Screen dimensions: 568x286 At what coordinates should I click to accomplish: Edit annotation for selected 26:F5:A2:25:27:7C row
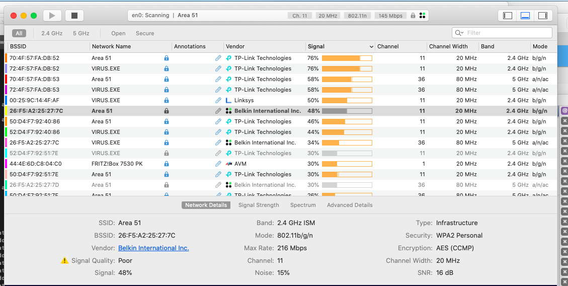[x=218, y=111]
